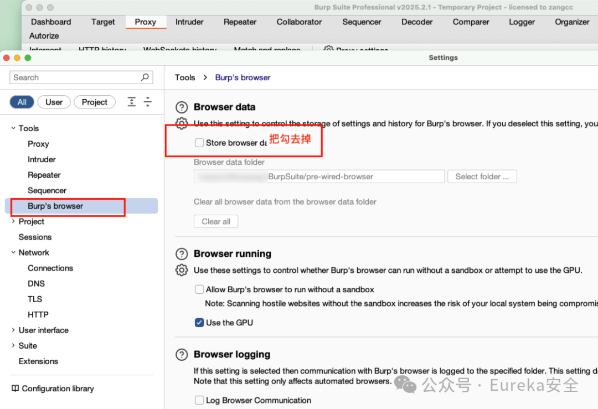Collapse the Tools tree section
598x409 pixels.
[x=13, y=128]
